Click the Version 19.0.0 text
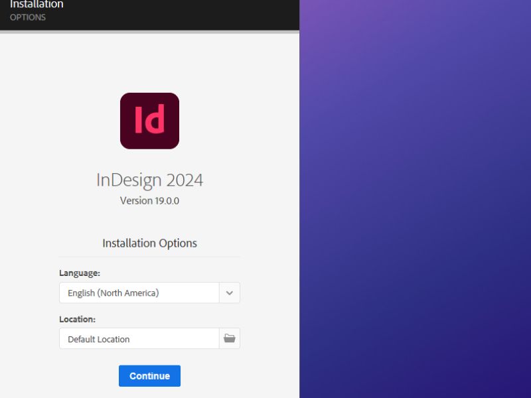This screenshot has width=531, height=398. (x=149, y=200)
